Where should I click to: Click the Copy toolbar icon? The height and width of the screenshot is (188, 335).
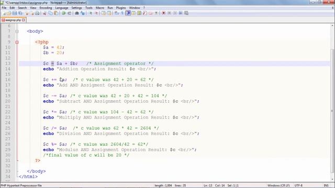(x=50, y=13)
